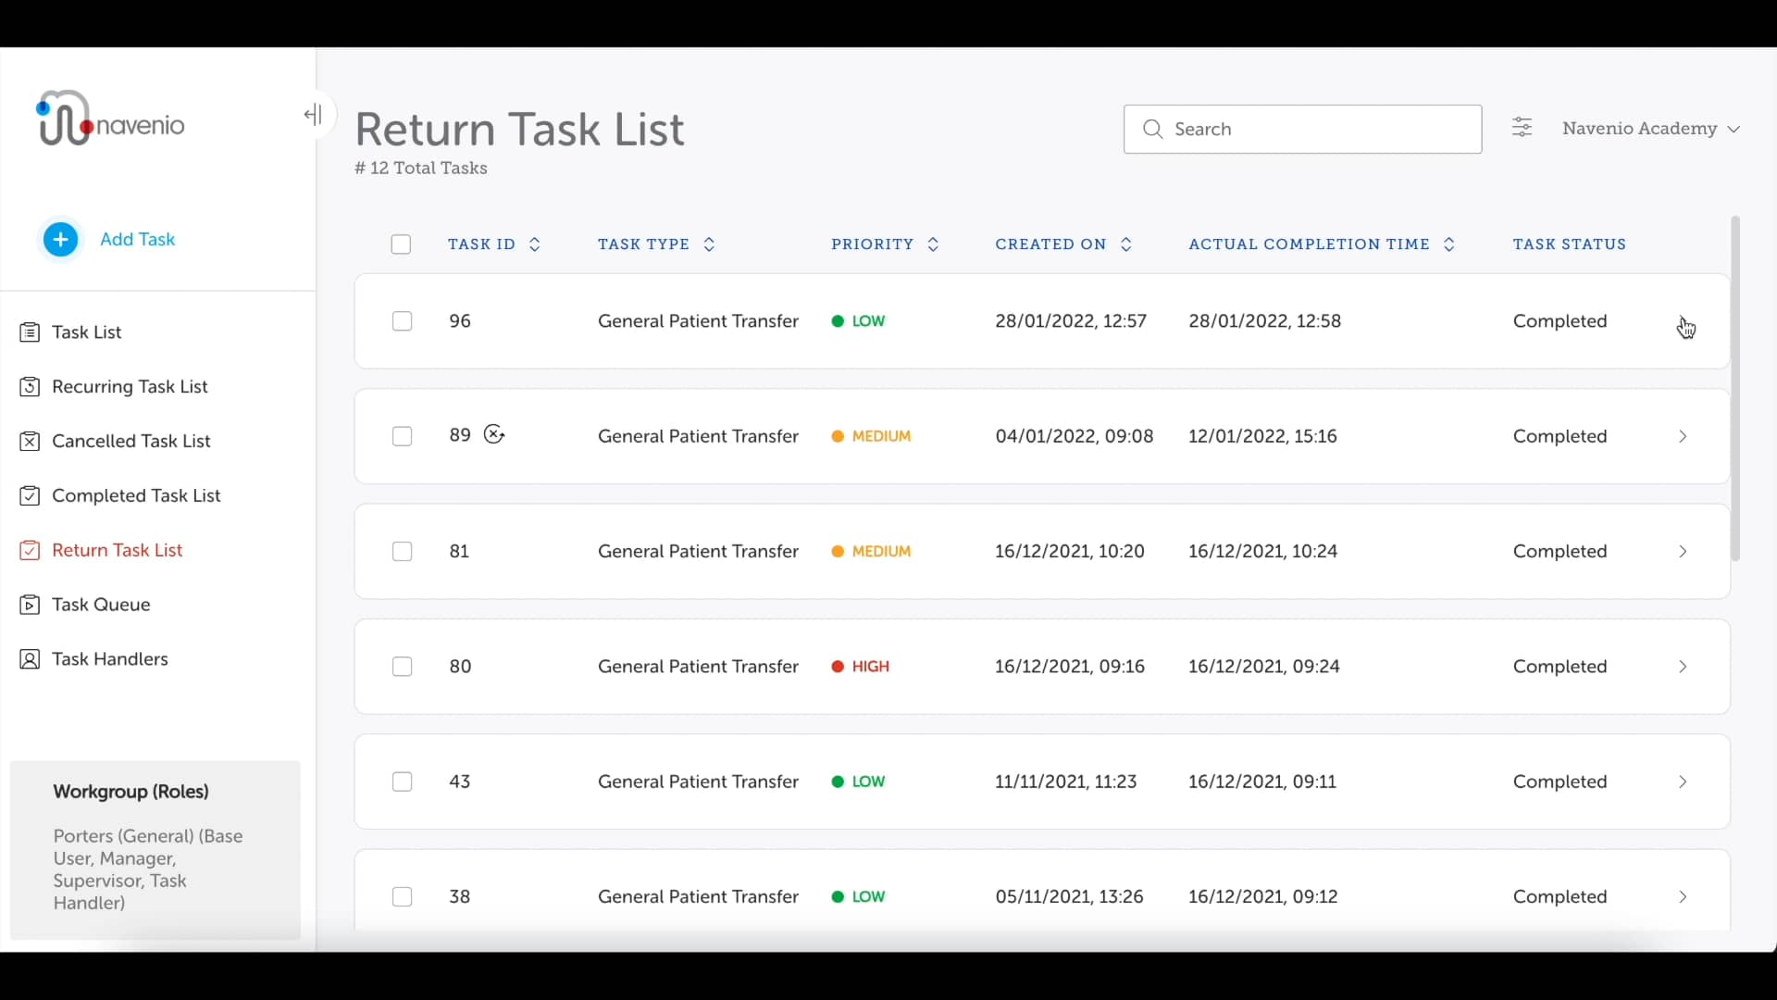The height and width of the screenshot is (1000, 1777).
Task: Open Task List menu item
Action: (87, 332)
